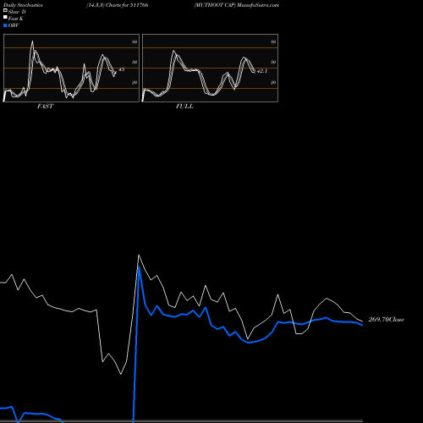This screenshot has height=423, width=423.
Task: Click the '269.70Close' price label
Action: point(386,320)
